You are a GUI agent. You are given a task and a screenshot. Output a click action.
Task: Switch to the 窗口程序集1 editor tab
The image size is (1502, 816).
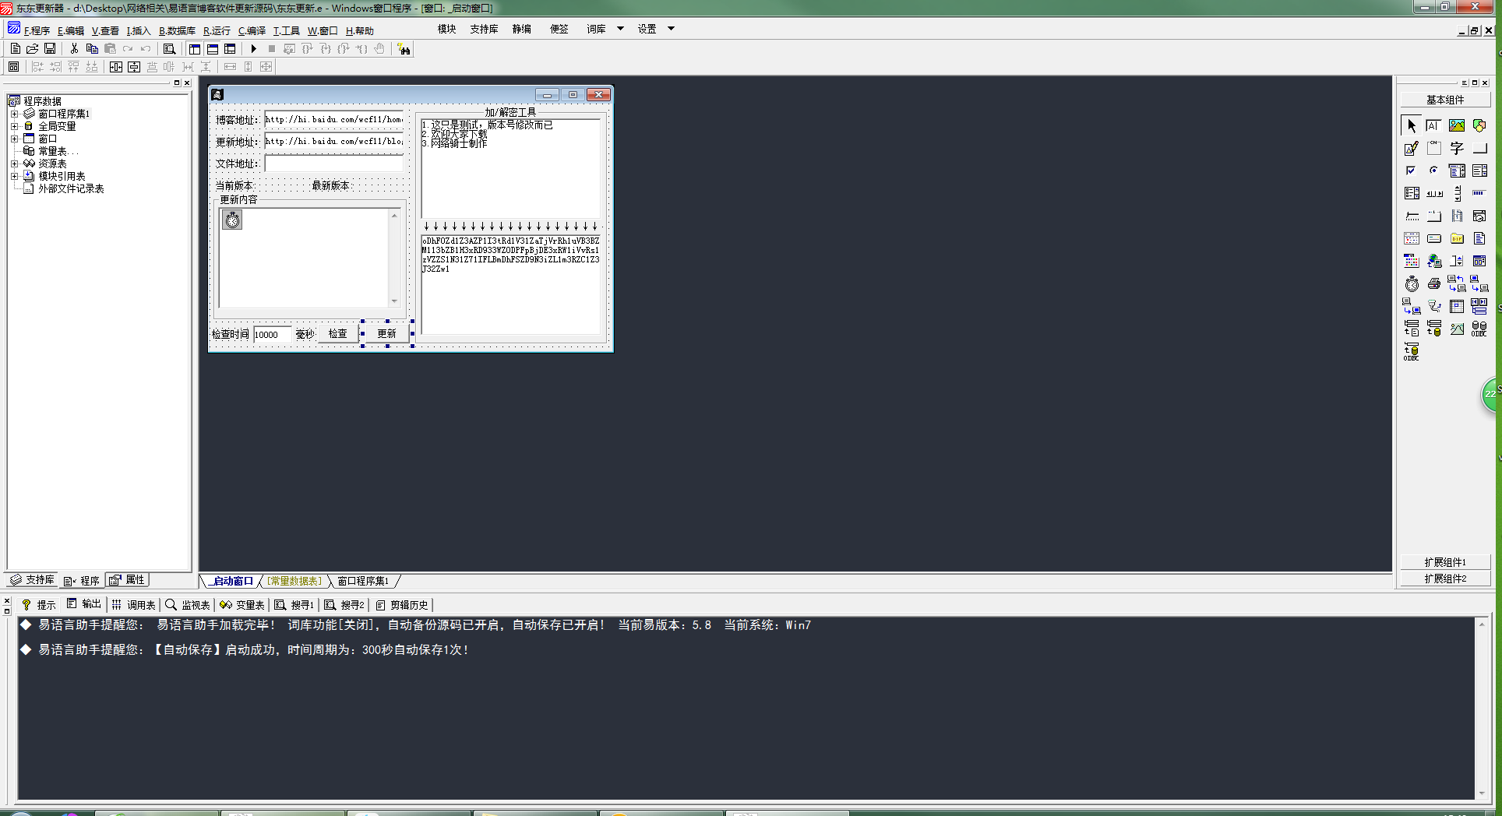[x=362, y=581]
